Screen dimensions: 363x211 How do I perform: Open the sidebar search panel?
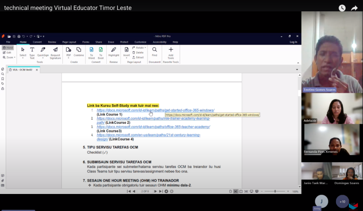click(x=2, y=74)
